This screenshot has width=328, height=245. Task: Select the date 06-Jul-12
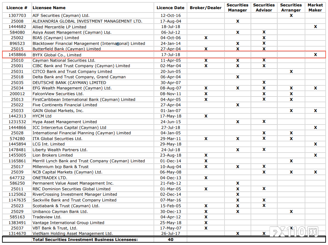170,32
